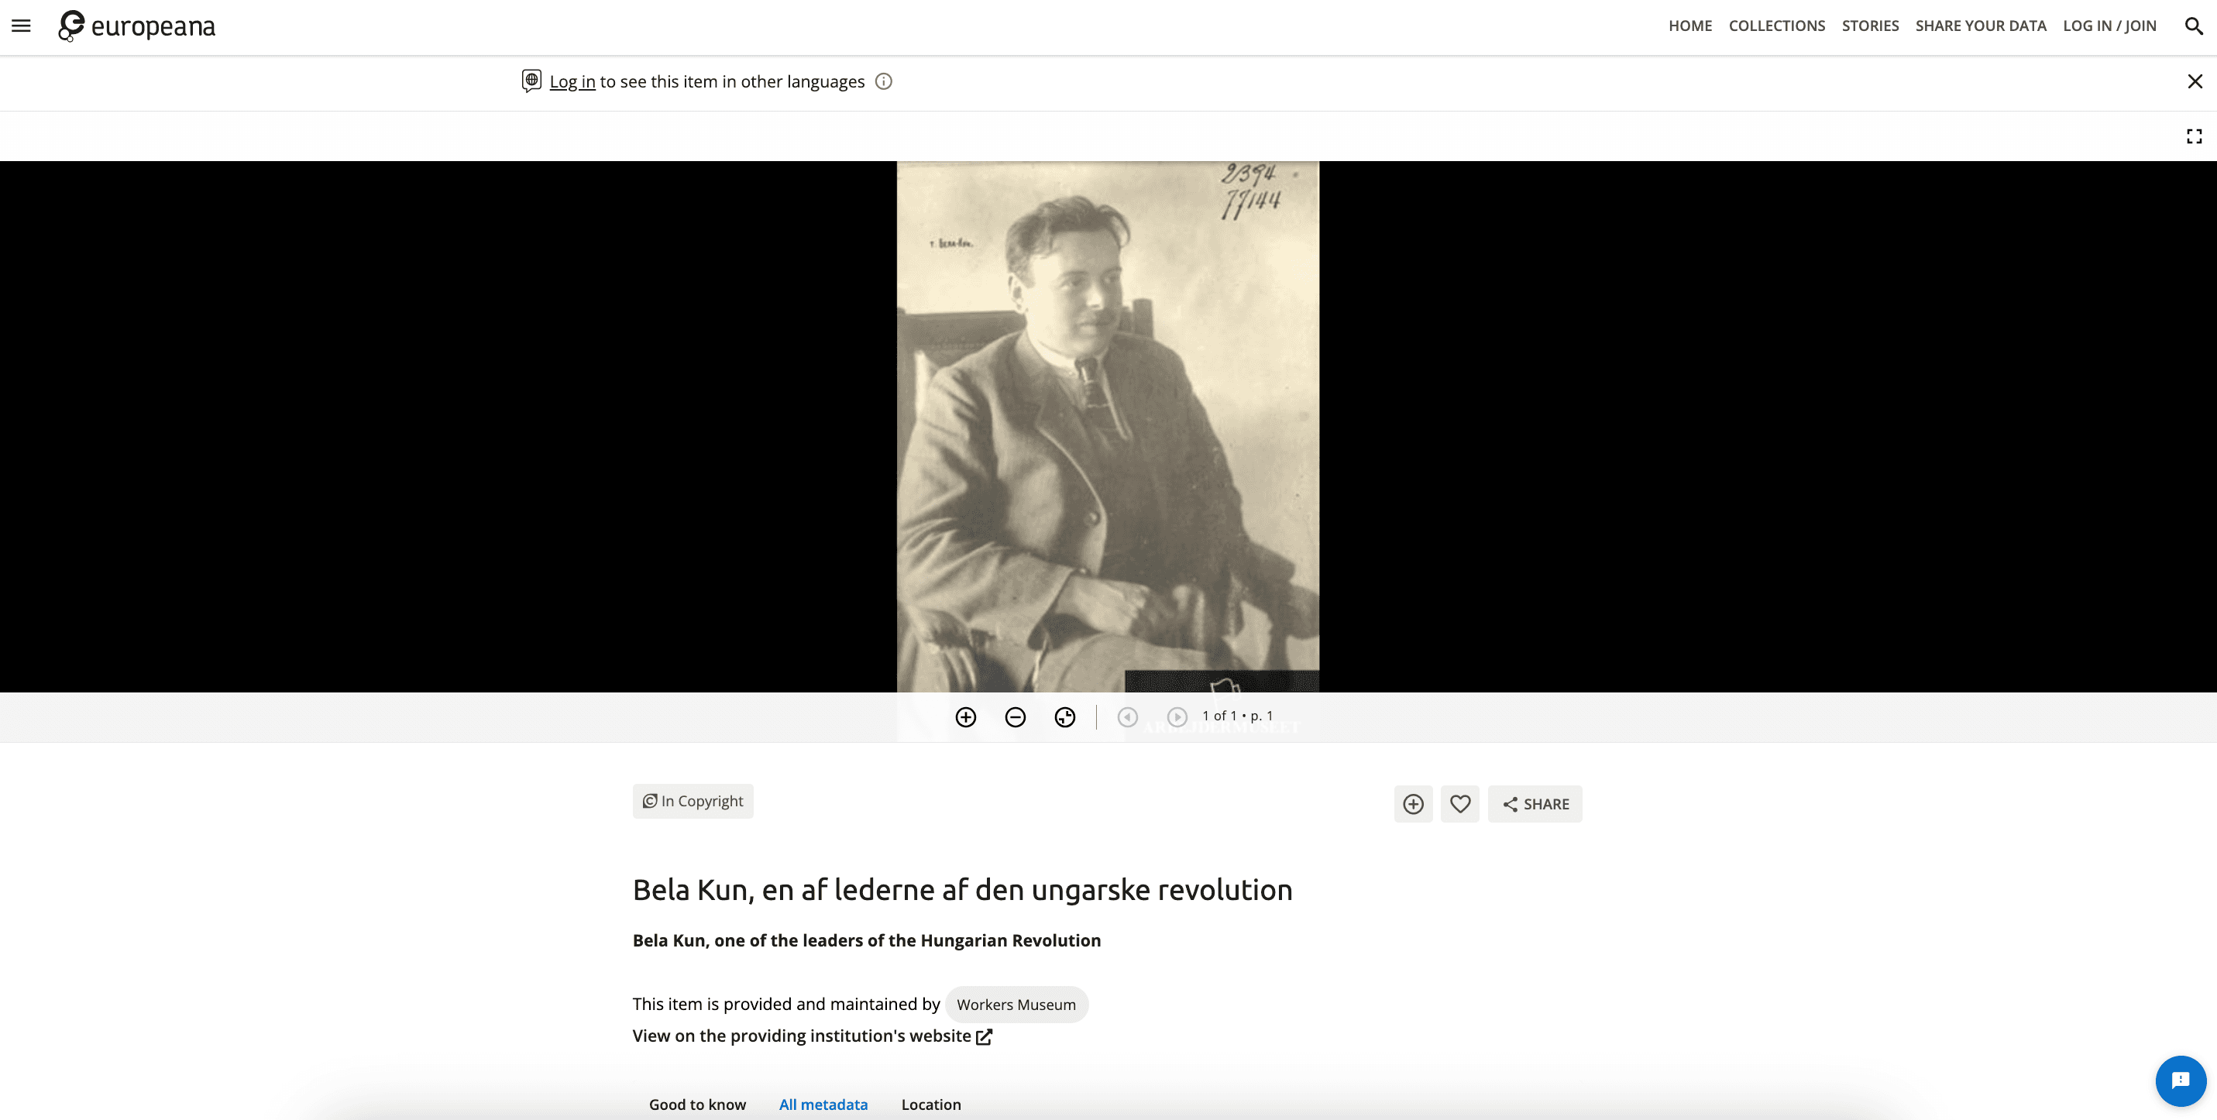Image resolution: width=2217 pixels, height=1120 pixels.
Task: Add item to a gallery
Action: (x=1413, y=804)
